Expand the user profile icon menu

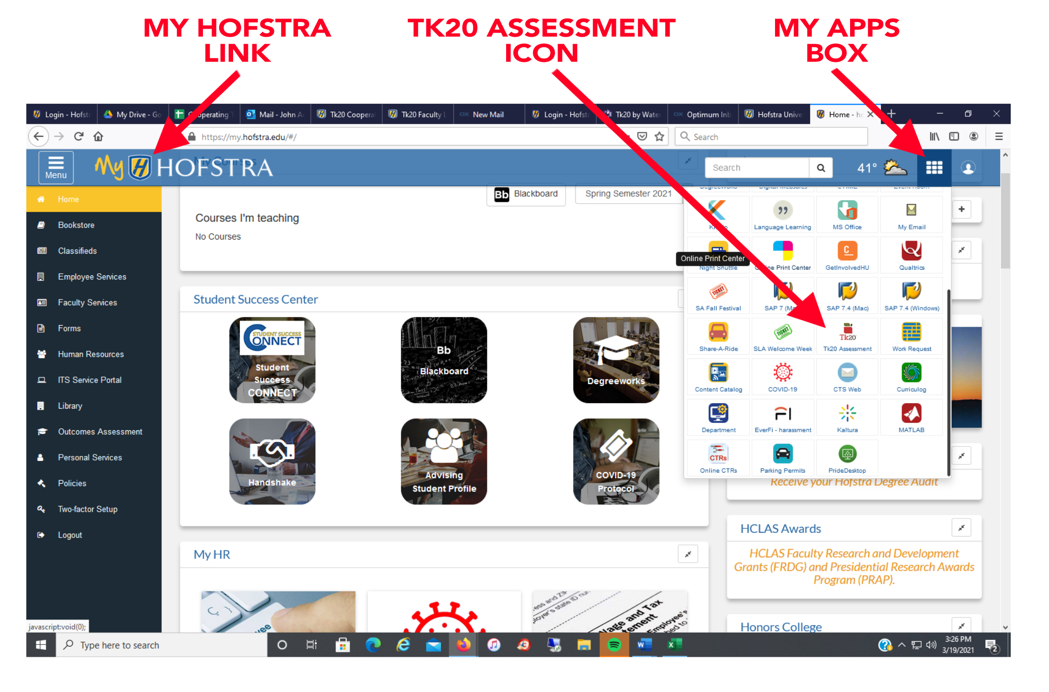coord(968,168)
